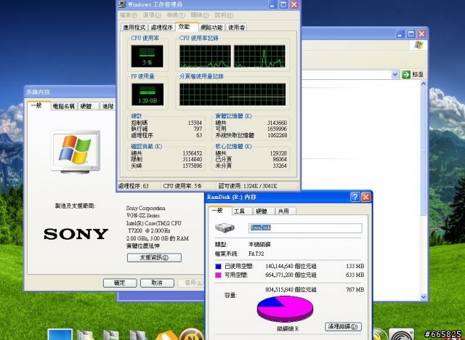The width and height of the screenshot is (465, 340).
Task: Click the physical memory total 3143660
Action: pos(277,123)
